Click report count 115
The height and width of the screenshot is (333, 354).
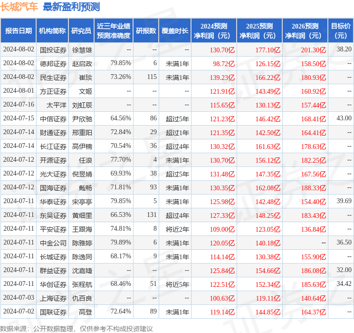point(152,77)
